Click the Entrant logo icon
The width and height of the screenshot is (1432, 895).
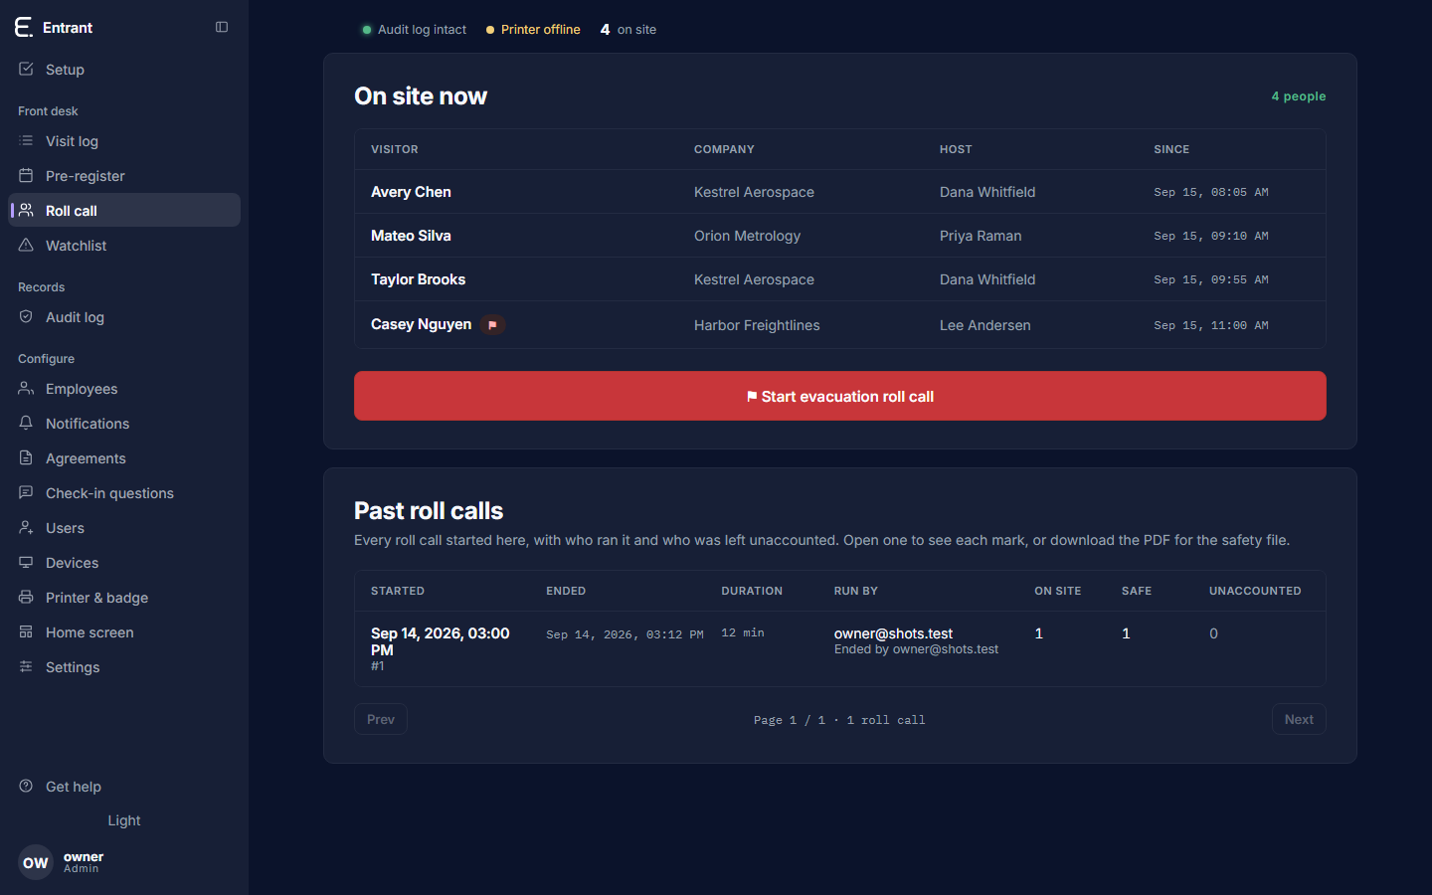click(24, 27)
